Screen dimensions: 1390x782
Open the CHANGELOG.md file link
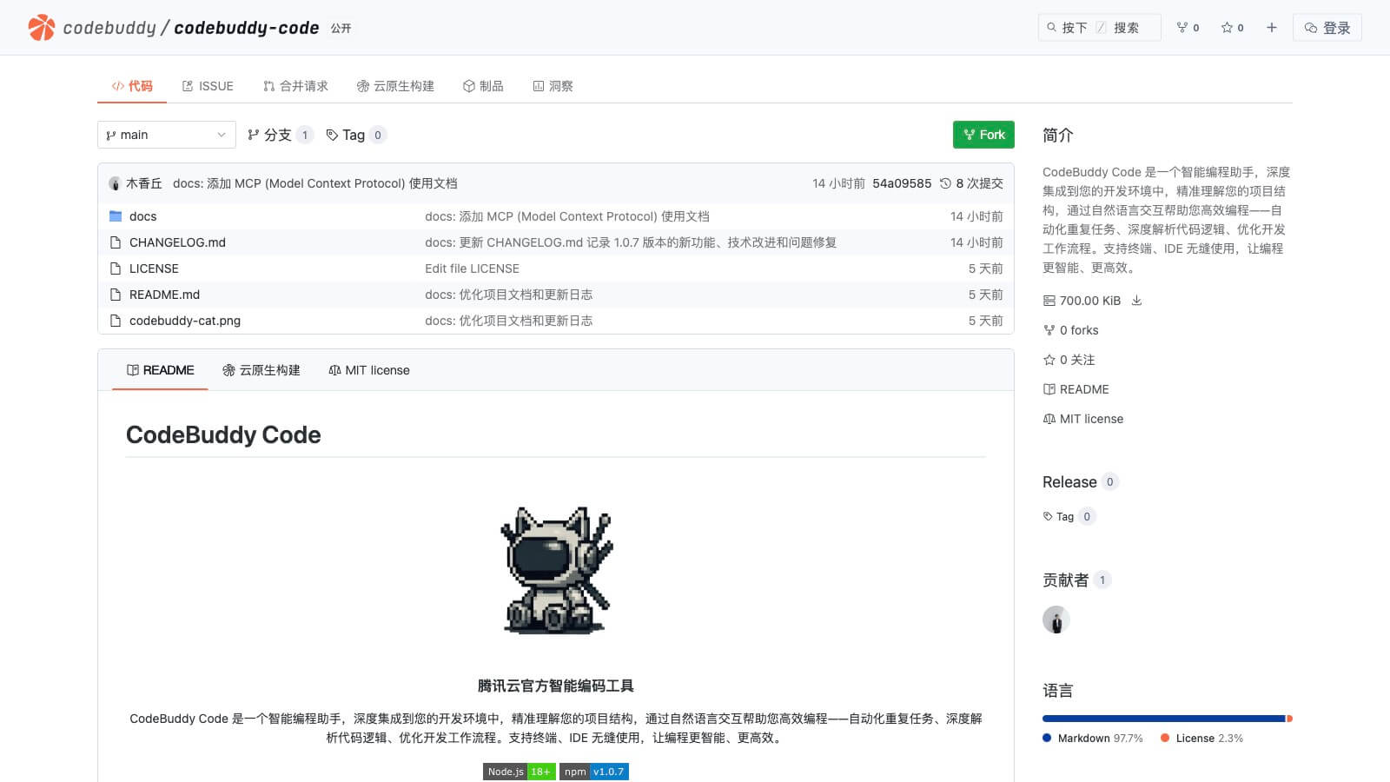(x=177, y=242)
